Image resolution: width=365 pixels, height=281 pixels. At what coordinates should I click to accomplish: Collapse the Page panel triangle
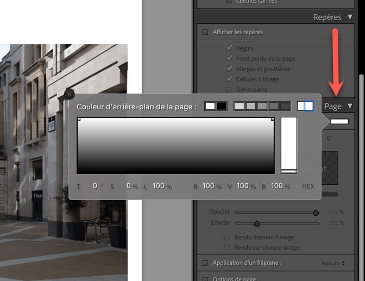pyautogui.click(x=350, y=107)
